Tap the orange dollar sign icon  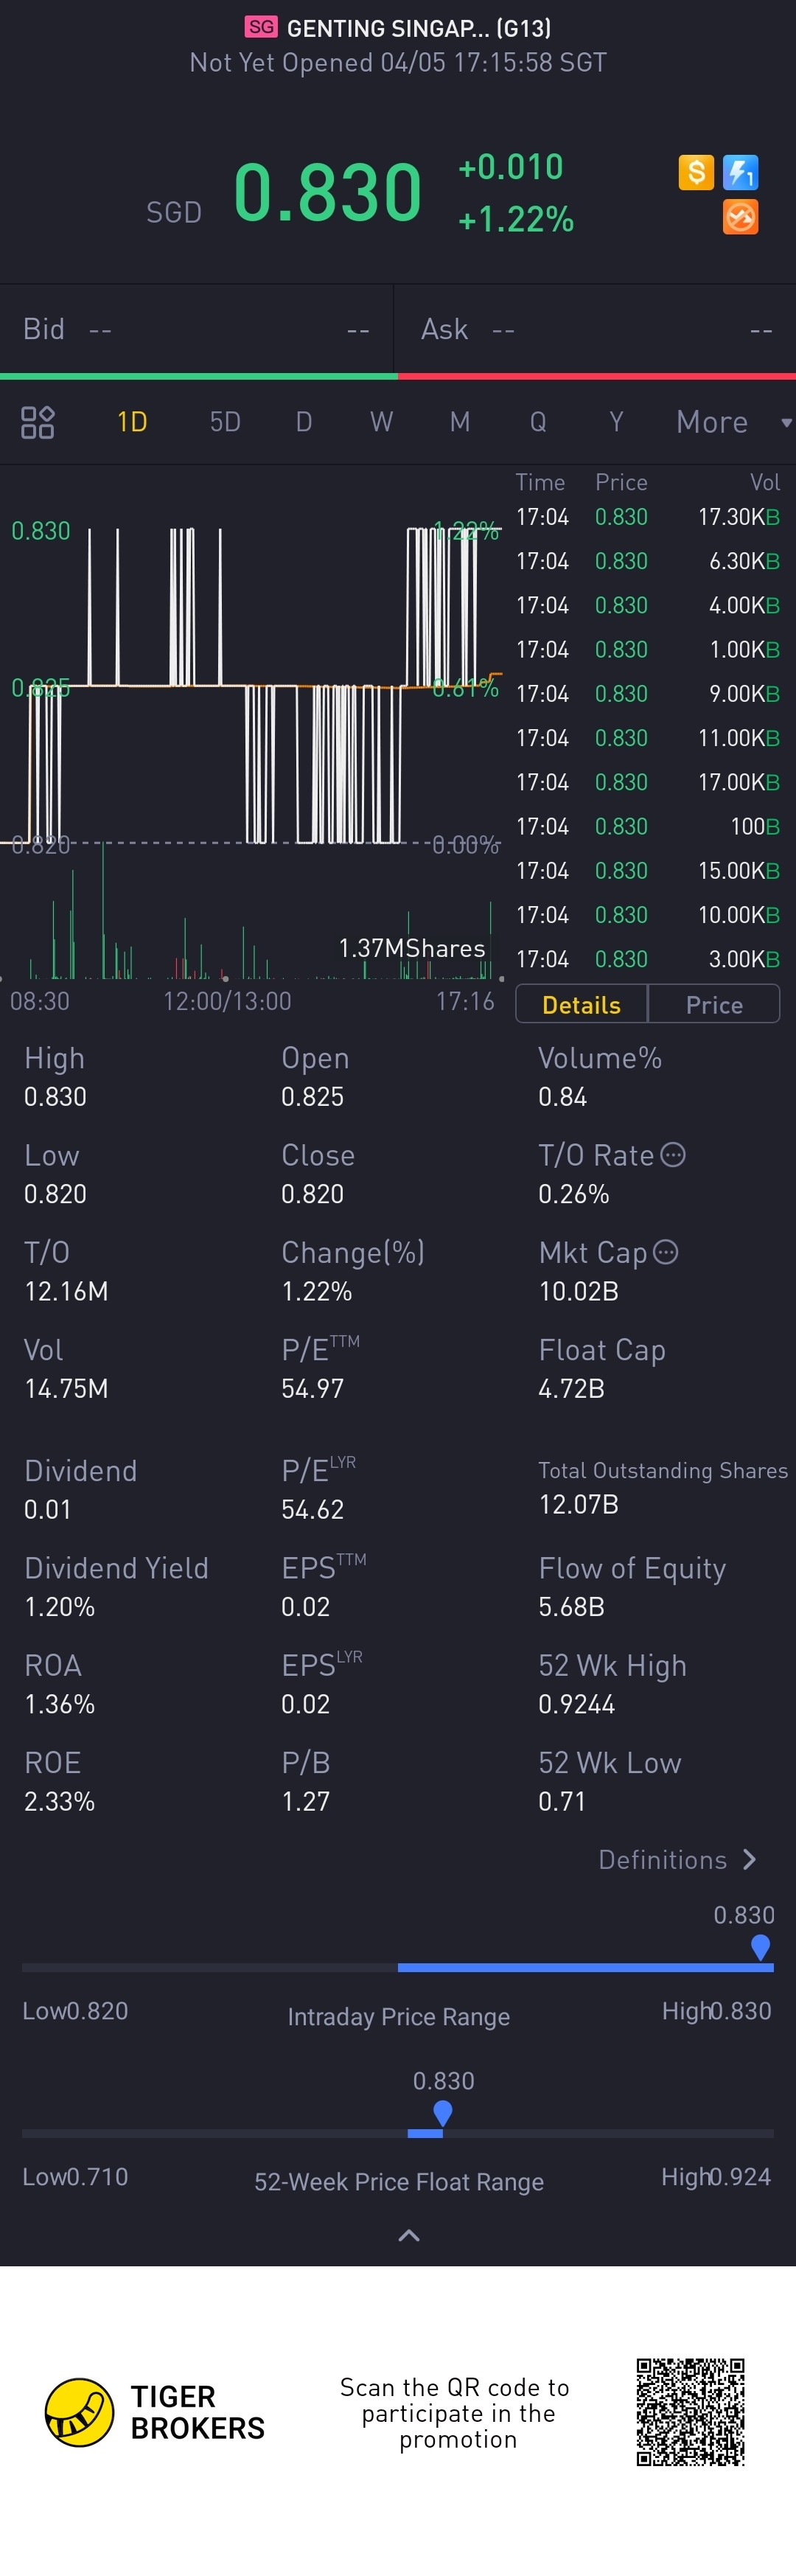coord(696,172)
